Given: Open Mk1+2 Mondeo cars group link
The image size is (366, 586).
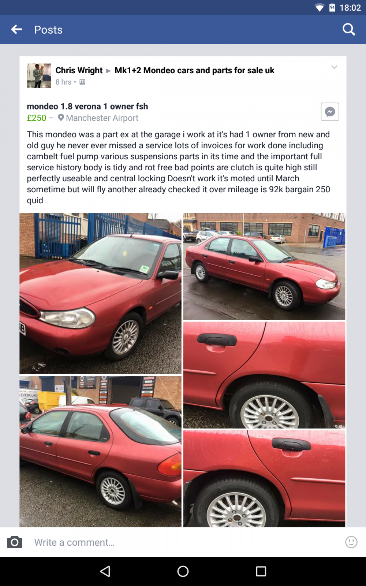Looking at the screenshot, I should coord(194,70).
